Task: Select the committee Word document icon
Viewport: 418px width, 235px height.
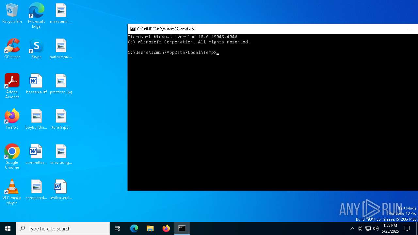Action: click(36, 155)
